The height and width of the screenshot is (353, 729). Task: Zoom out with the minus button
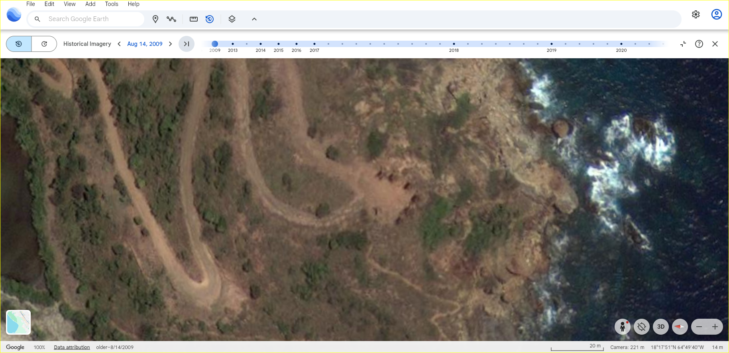(x=699, y=327)
